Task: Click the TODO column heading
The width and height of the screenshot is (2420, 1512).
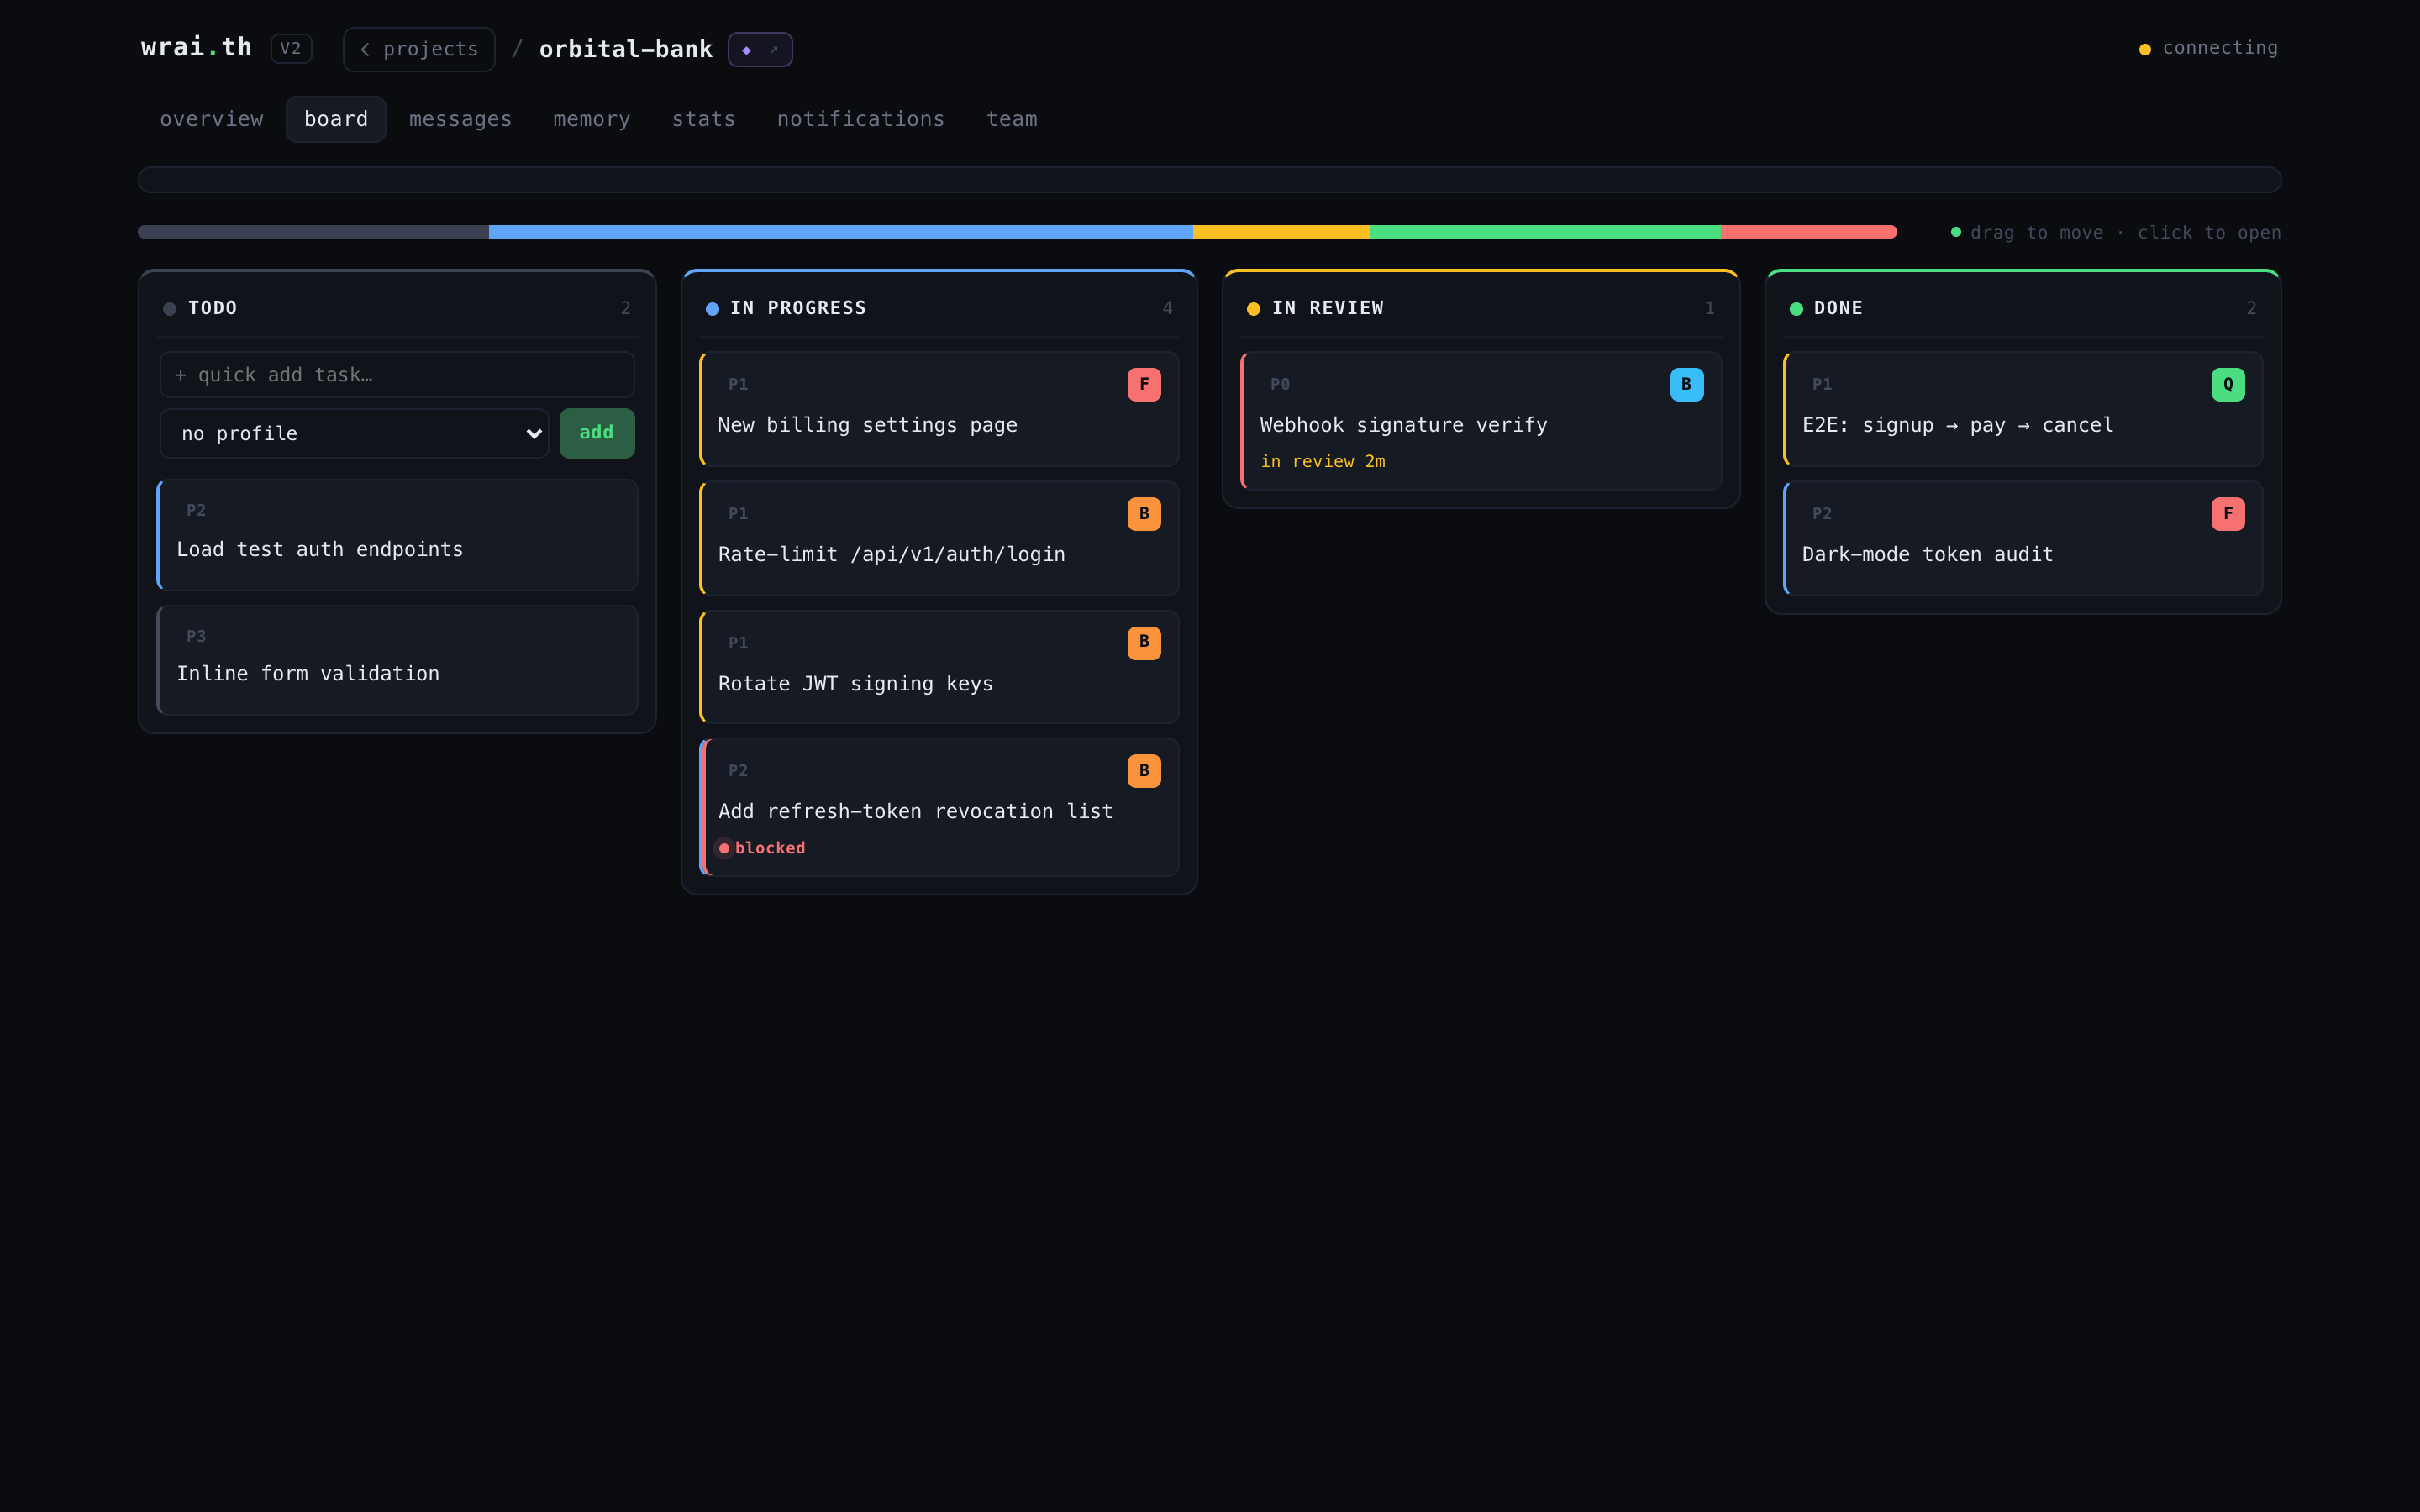Action: pyautogui.click(x=213, y=308)
